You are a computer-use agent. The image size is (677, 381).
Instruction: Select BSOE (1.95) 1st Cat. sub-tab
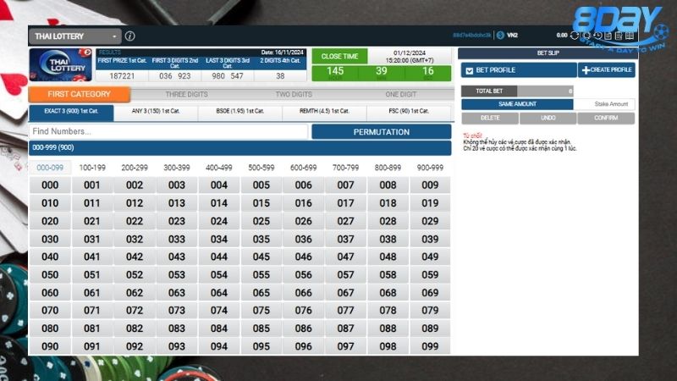pos(240,112)
